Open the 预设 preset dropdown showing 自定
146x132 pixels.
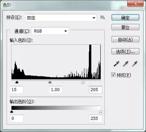point(61,18)
